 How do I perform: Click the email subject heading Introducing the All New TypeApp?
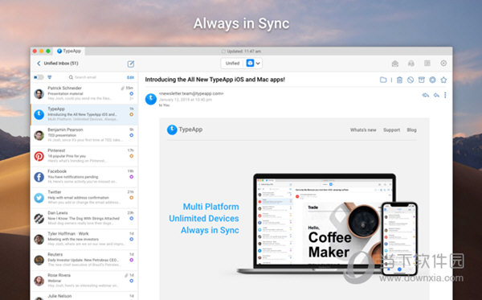214,80
